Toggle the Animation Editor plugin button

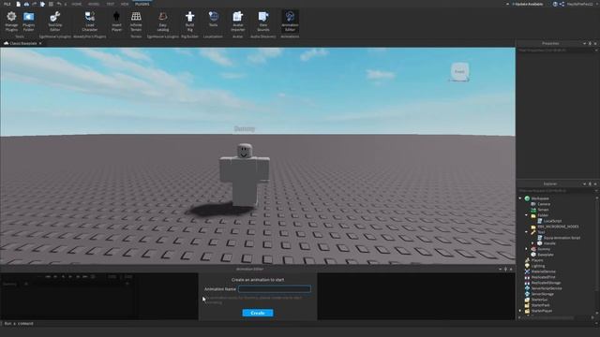[x=290, y=22]
